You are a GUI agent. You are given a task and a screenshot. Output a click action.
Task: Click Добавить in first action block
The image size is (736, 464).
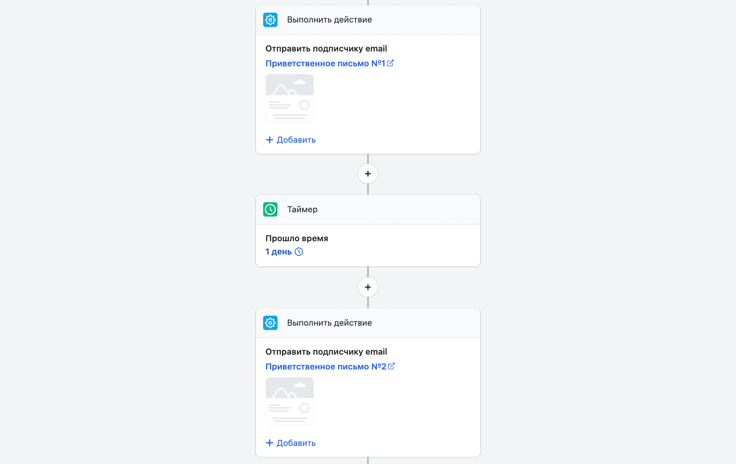point(291,140)
